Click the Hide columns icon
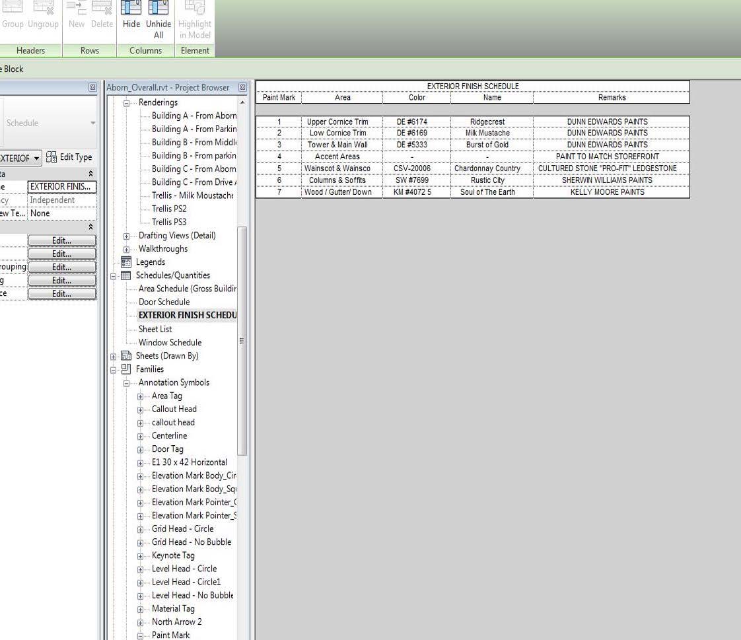Screen dimensions: 741x640 [131, 9]
